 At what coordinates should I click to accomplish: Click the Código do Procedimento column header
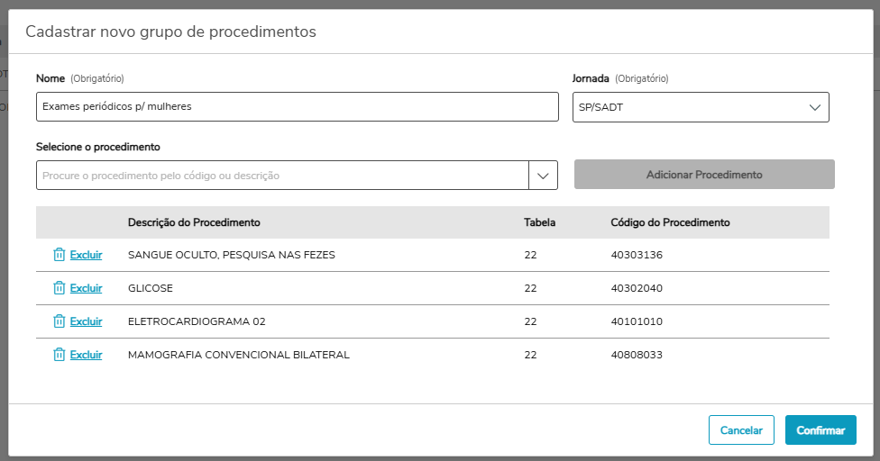coord(670,222)
